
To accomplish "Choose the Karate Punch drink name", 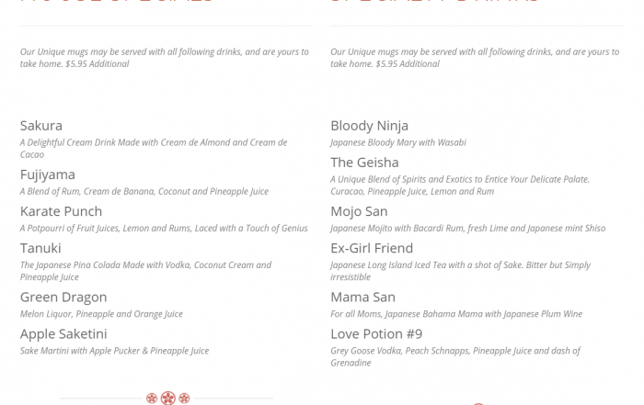I will [x=61, y=211].
